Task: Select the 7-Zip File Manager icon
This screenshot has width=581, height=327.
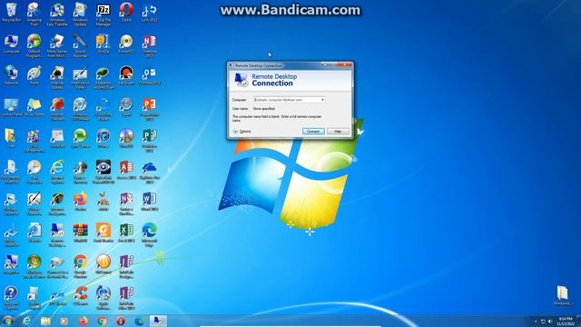Action: click(103, 15)
